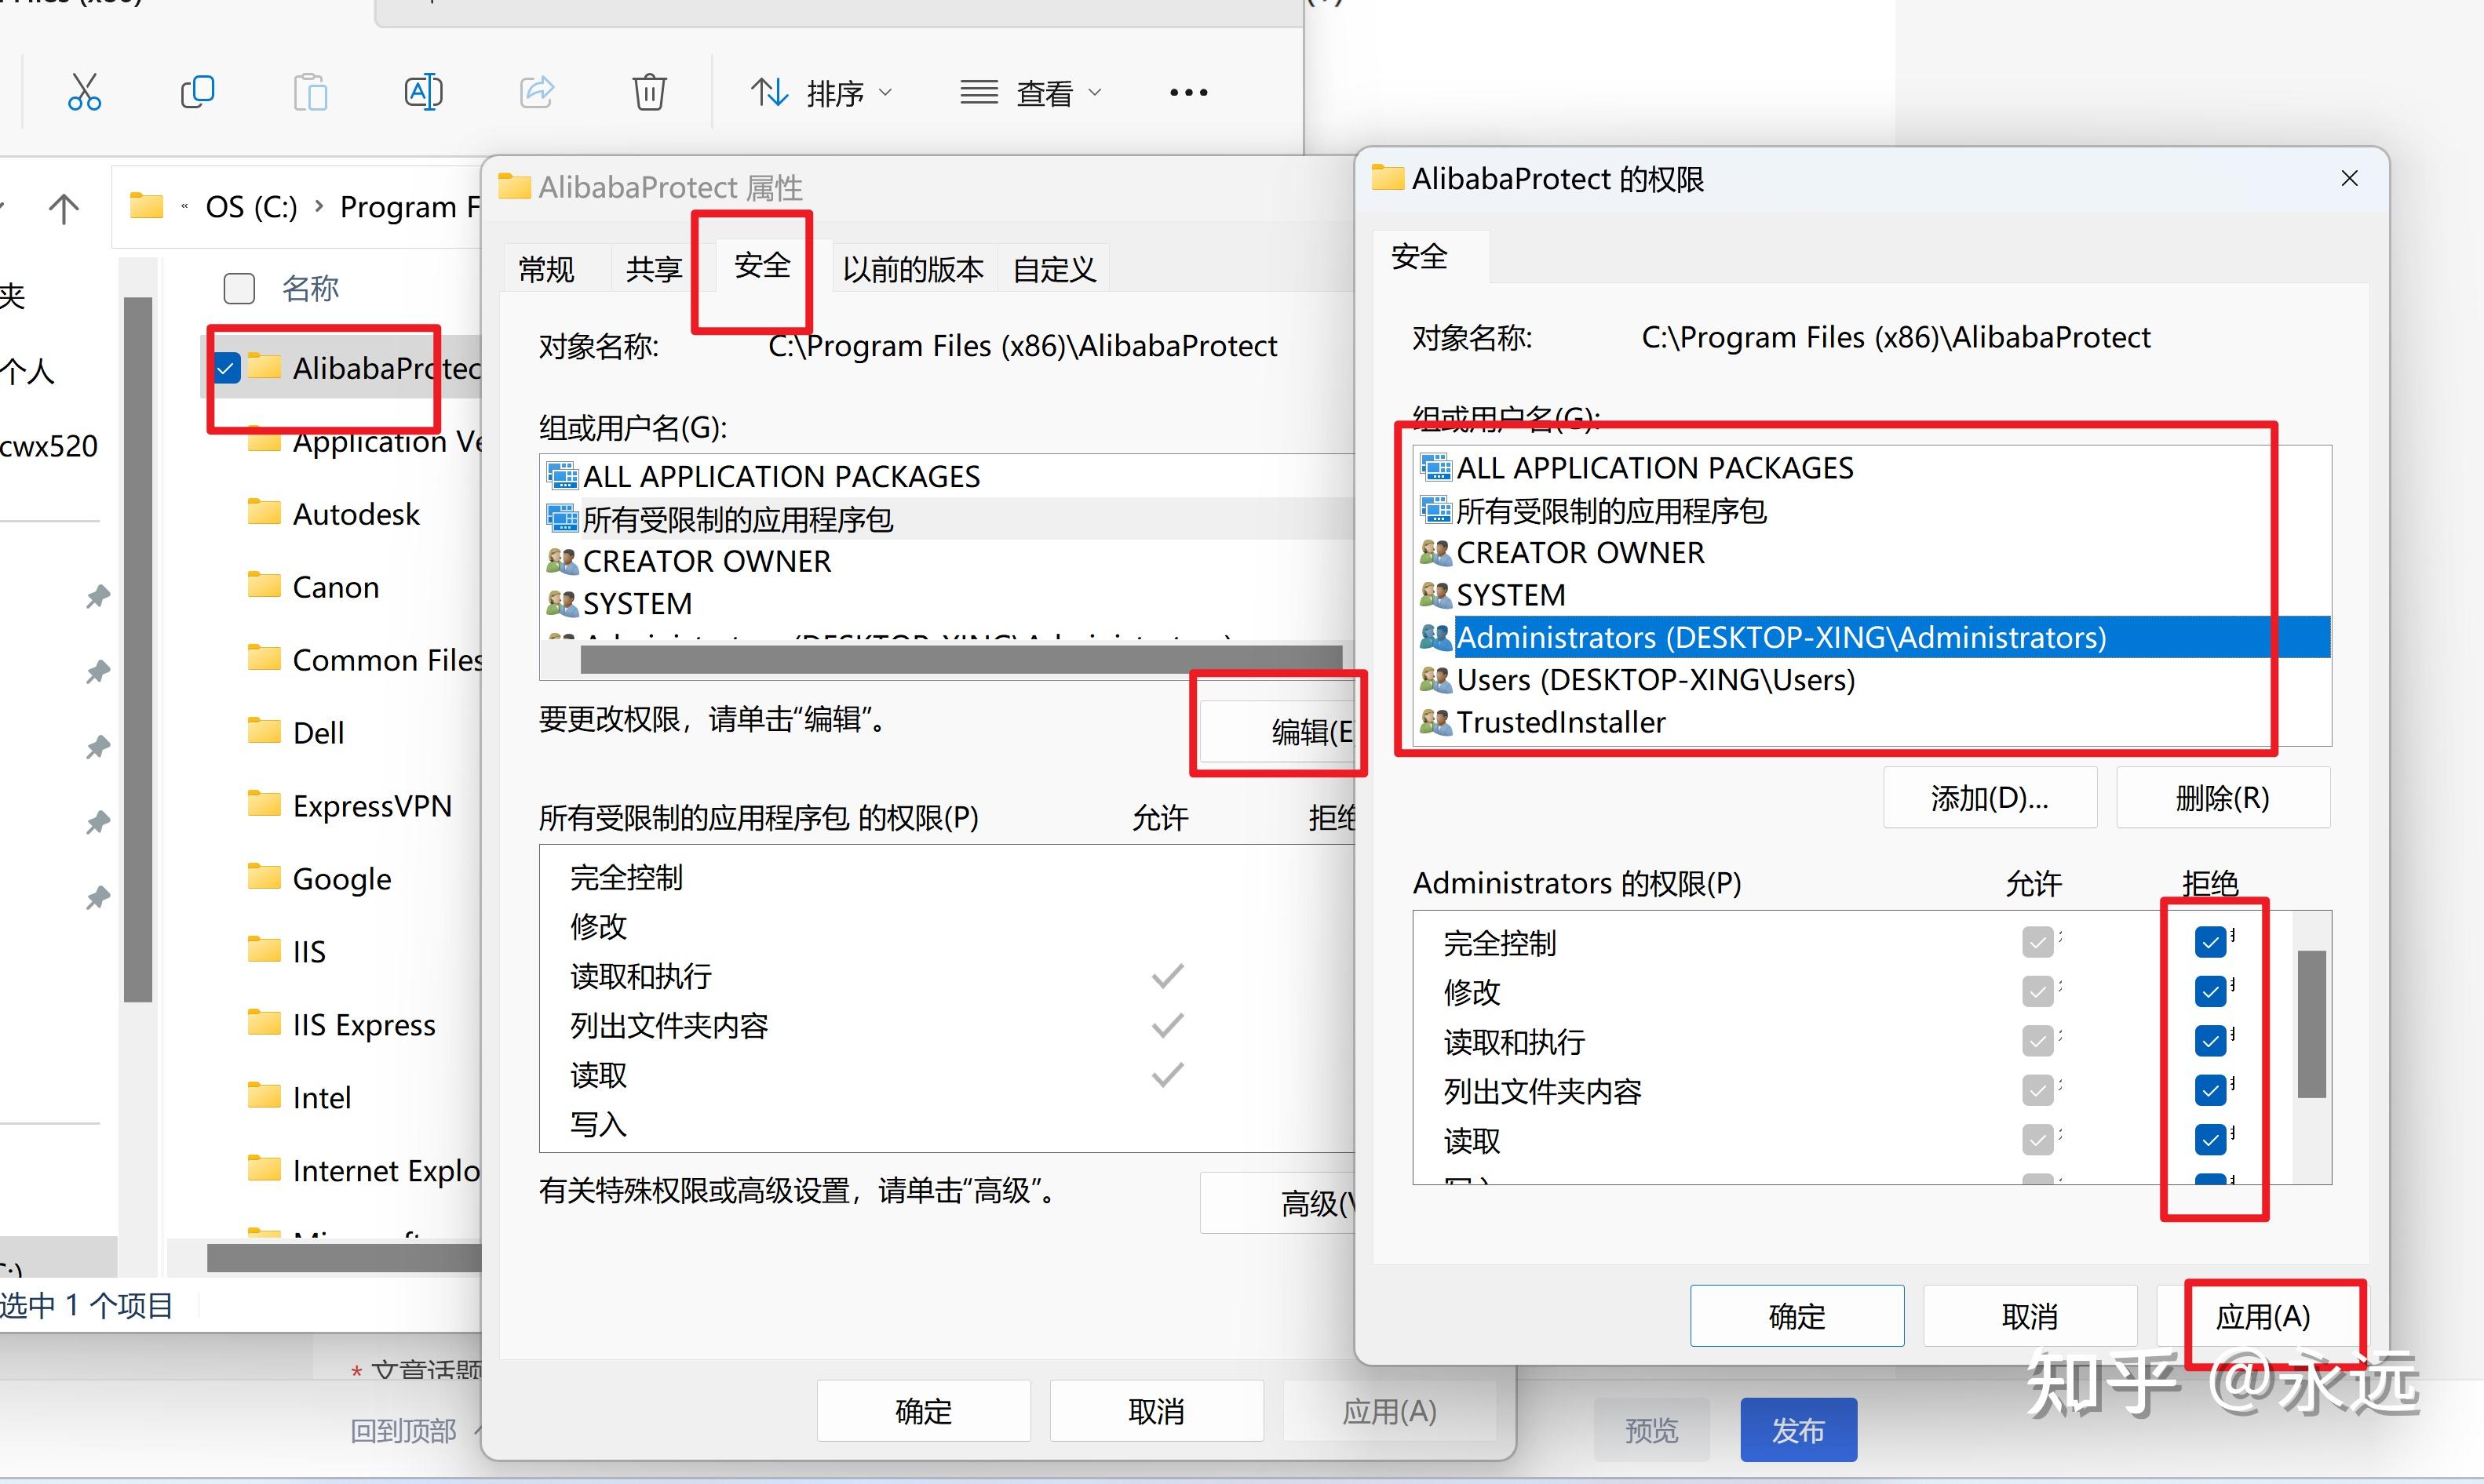Toggle Deny checkbox for 读取和执行
The image size is (2484, 1484).
click(x=2211, y=1040)
